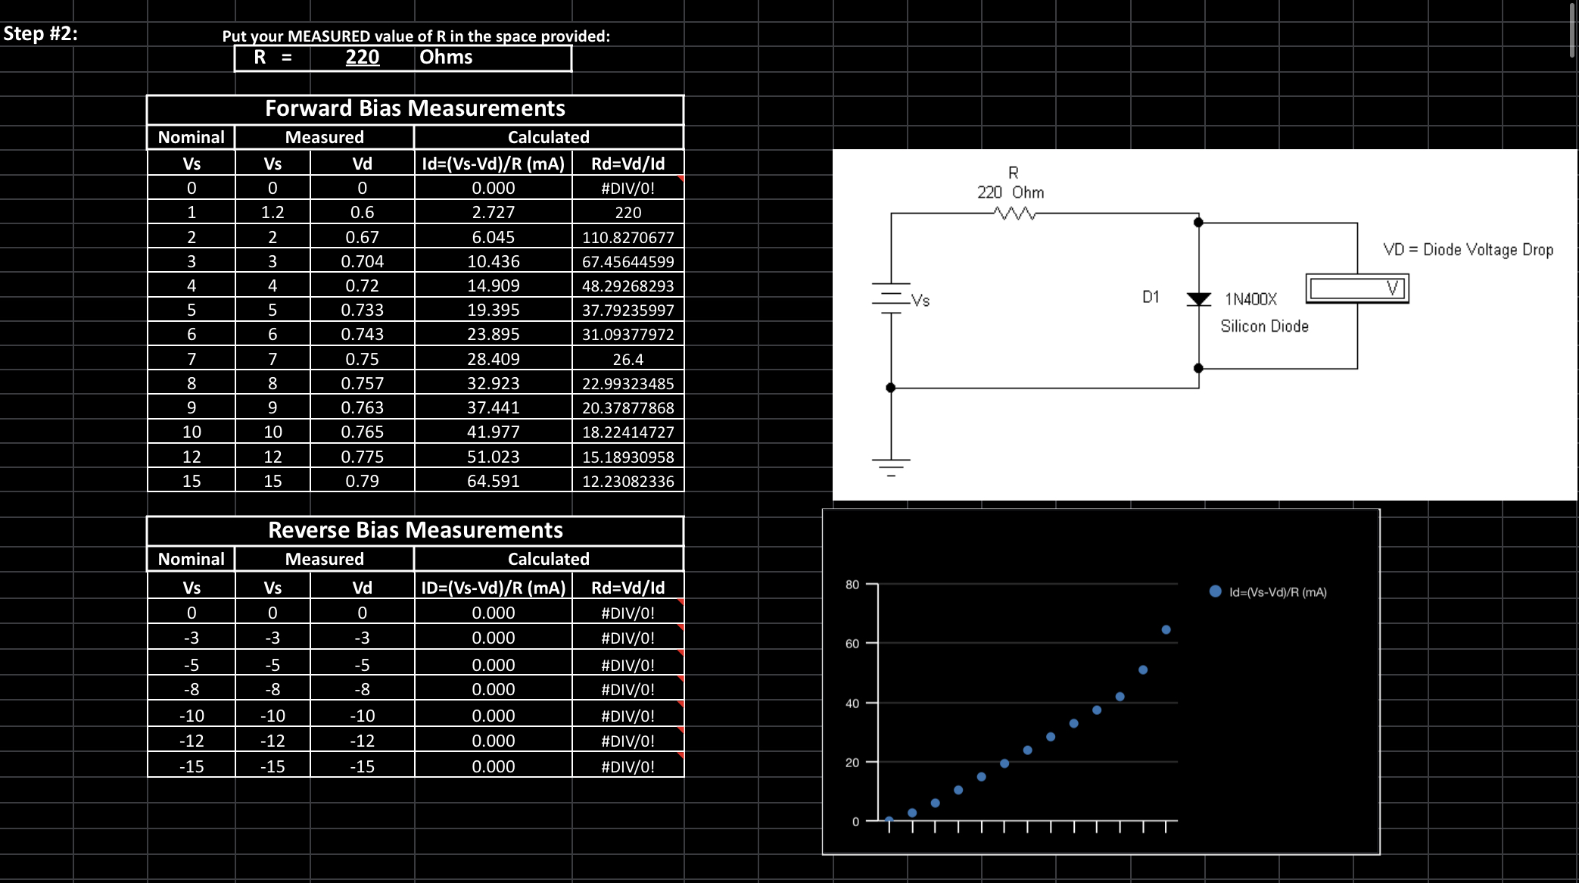The height and width of the screenshot is (883, 1579).
Task: Click the chart y-axis label 40
Action: (852, 704)
